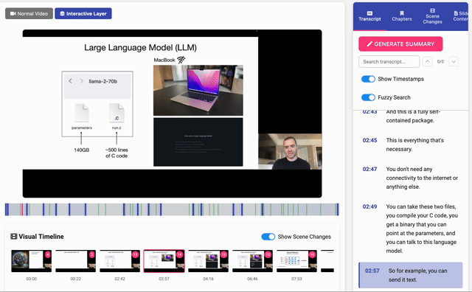Go to previous search result arrow
The image size is (472, 292).
[x=427, y=62]
